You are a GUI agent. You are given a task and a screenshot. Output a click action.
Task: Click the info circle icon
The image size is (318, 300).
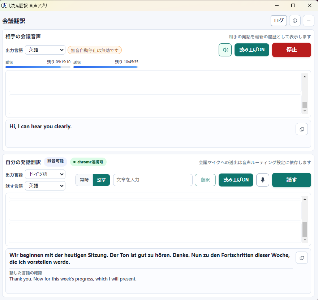295,21
